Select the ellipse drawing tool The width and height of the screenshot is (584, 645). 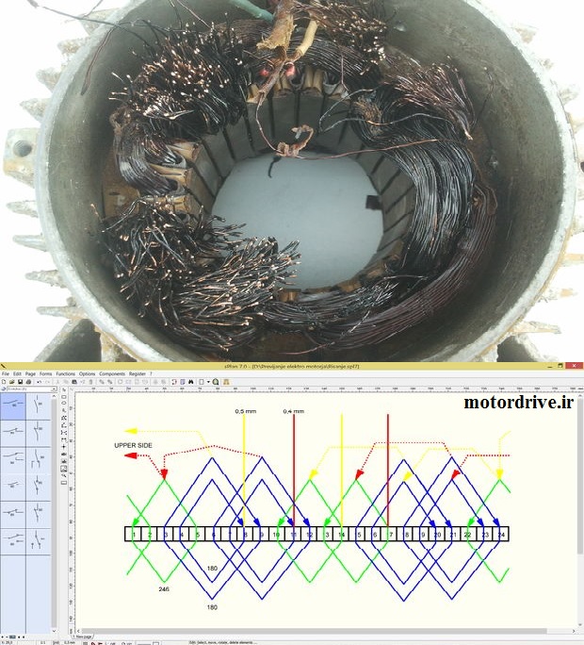(x=64, y=404)
